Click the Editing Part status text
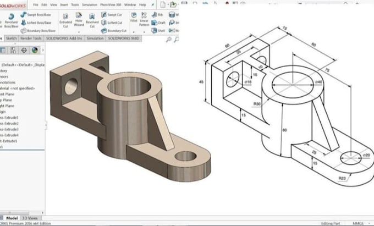 (x=331, y=223)
